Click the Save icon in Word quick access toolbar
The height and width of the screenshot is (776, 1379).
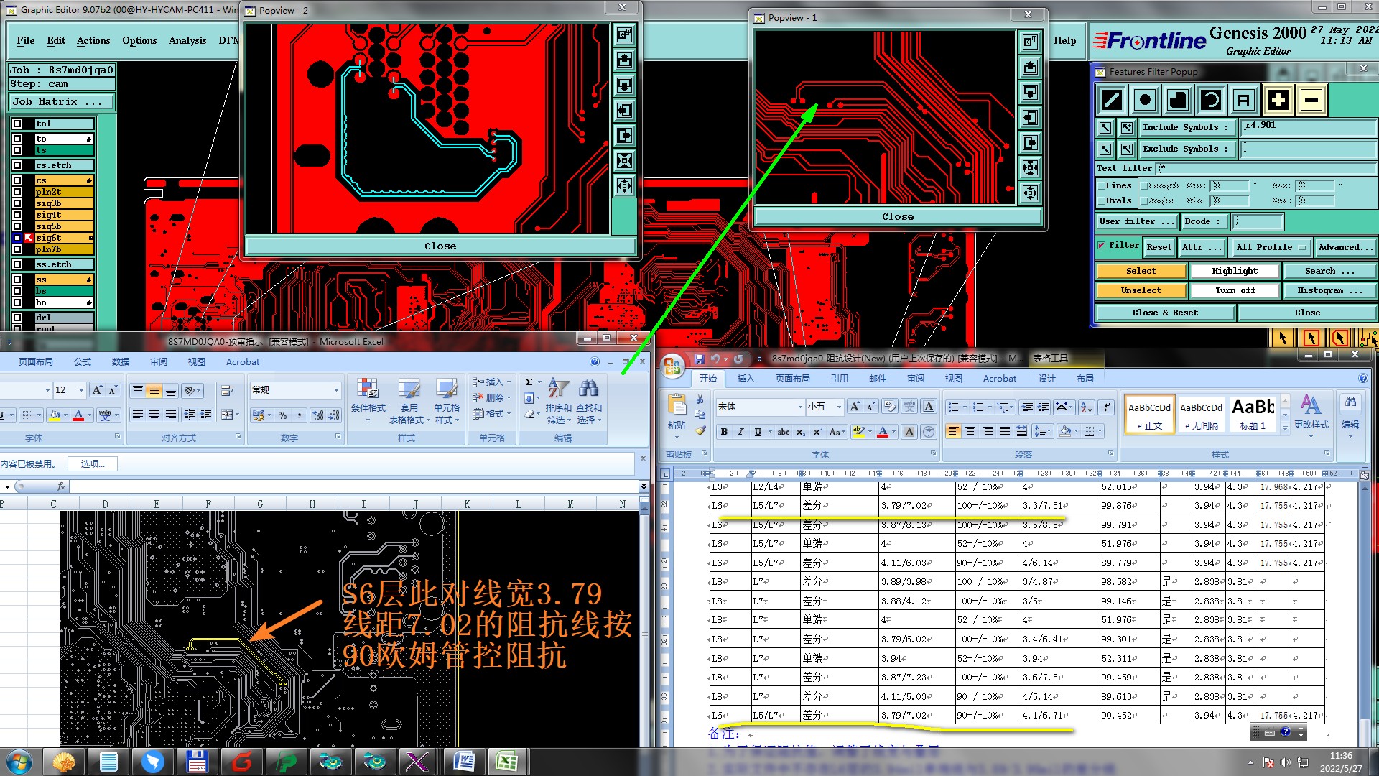tap(699, 359)
